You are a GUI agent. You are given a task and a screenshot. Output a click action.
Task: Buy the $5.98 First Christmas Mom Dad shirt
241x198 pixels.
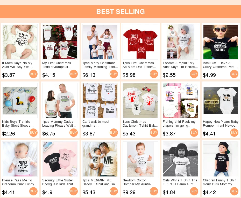click(154, 74)
